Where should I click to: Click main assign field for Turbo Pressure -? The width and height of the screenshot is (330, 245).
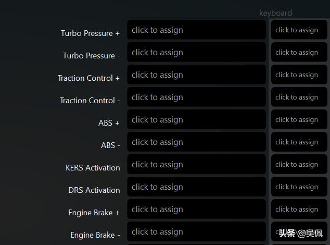tap(196, 53)
